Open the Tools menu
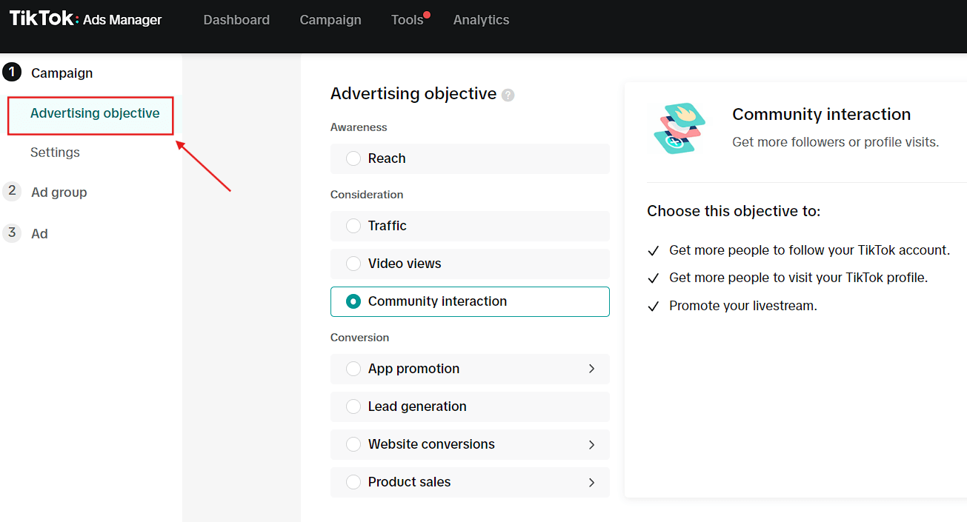 pyautogui.click(x=407, y=20)
